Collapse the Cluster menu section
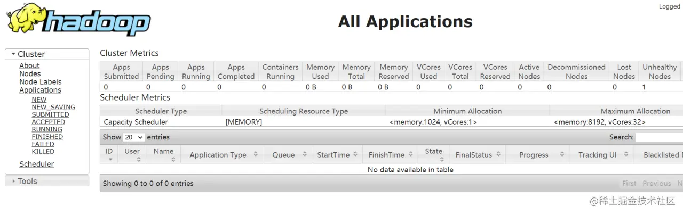This screenshot has height=214, width=683. click(14, 54)
